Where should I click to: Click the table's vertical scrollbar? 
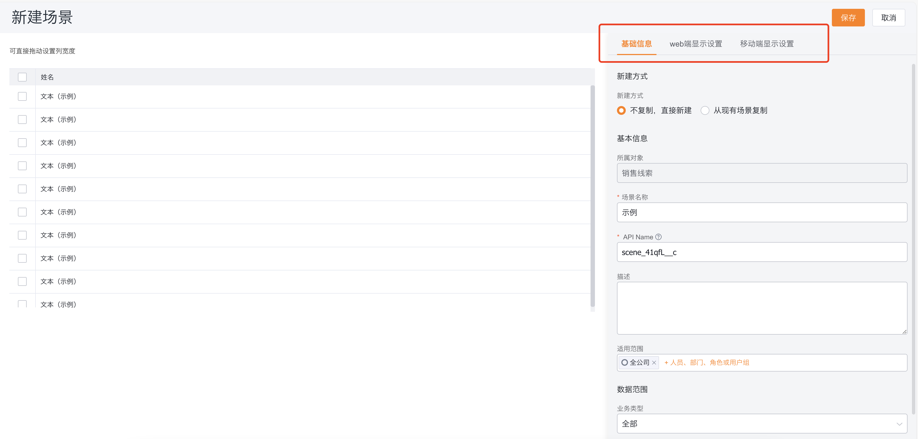[x=593, y=196]
